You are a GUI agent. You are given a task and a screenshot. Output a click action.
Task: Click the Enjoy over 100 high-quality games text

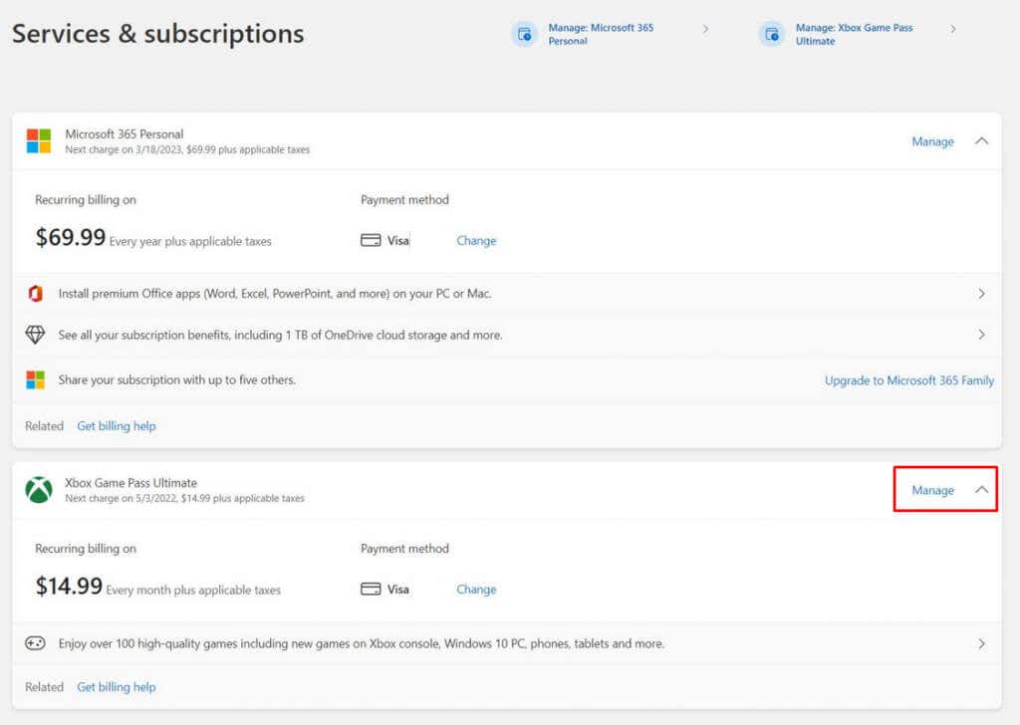click(362, 643)
